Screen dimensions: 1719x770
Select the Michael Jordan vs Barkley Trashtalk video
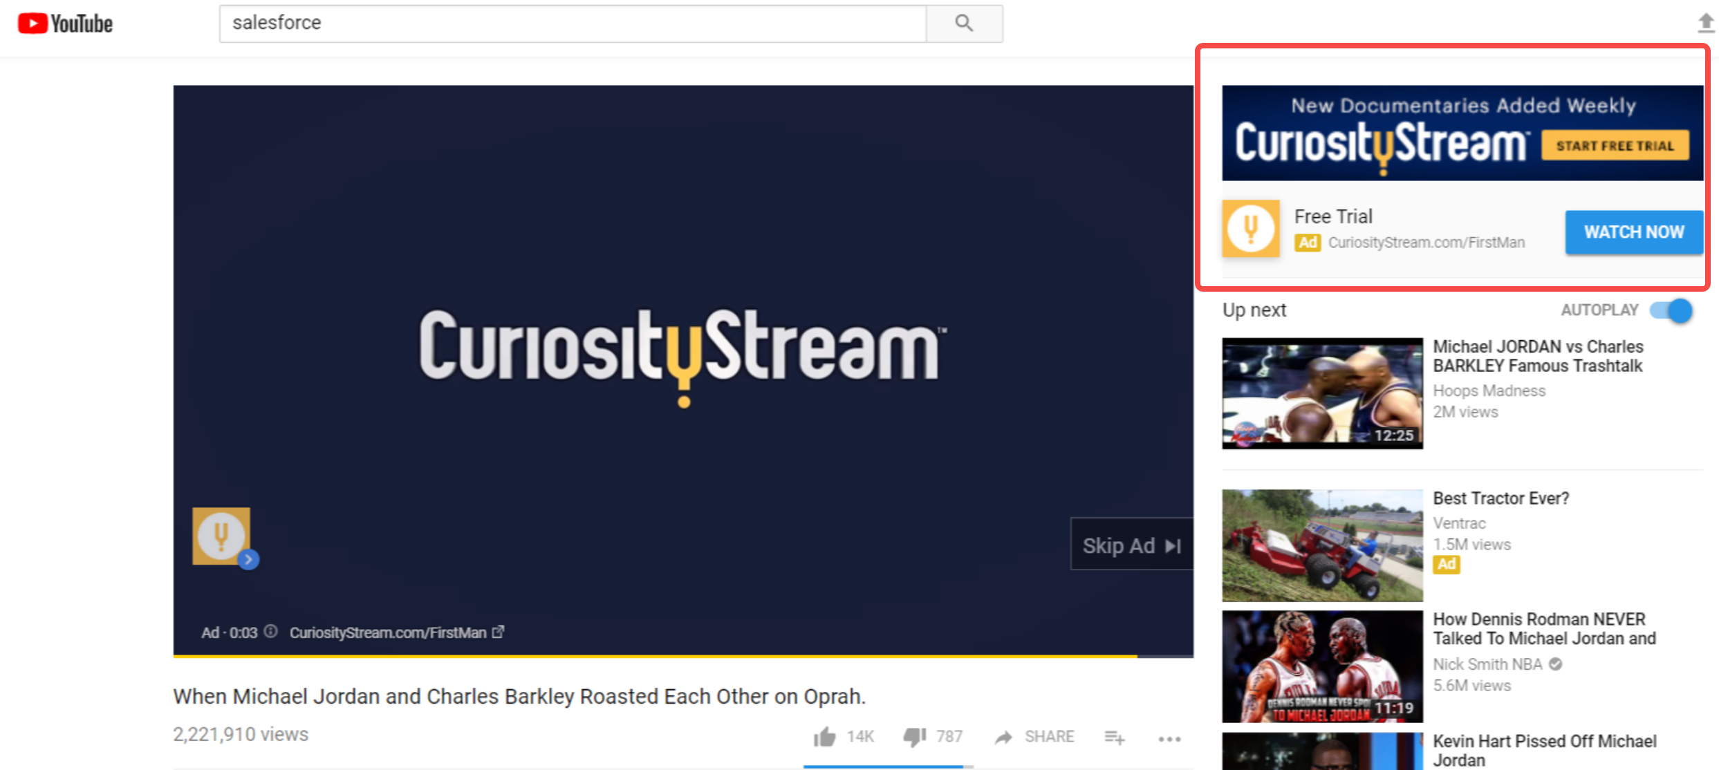tap(1321, 393)
